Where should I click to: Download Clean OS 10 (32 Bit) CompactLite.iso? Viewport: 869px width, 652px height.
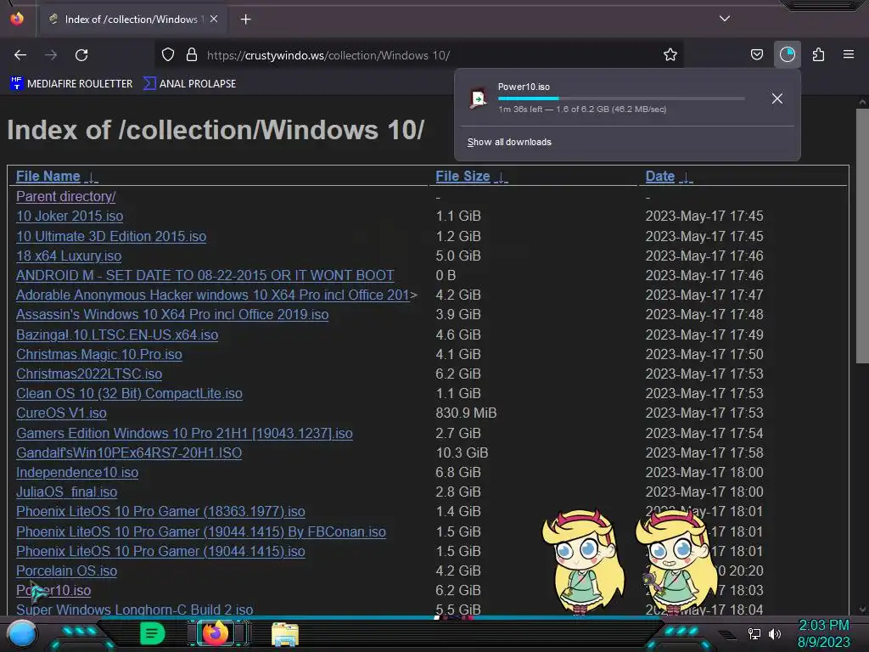129,393
